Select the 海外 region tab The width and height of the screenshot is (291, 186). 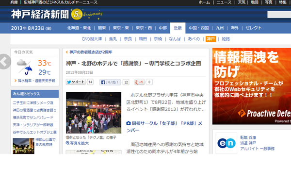pos(235,28)
